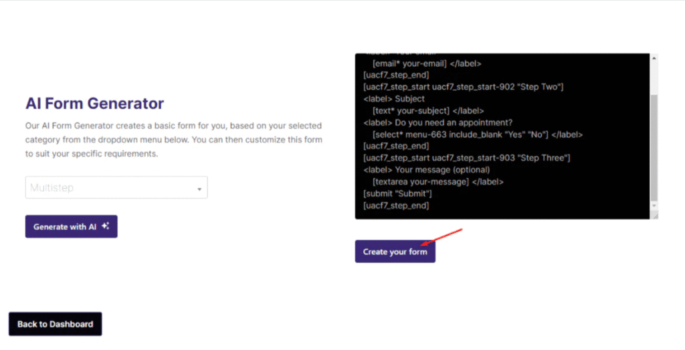Image resolution: width=685 pixels, height=350 pixels.
Task: Click the '[textarea your-message]' code line
Action: click(437, 182)
